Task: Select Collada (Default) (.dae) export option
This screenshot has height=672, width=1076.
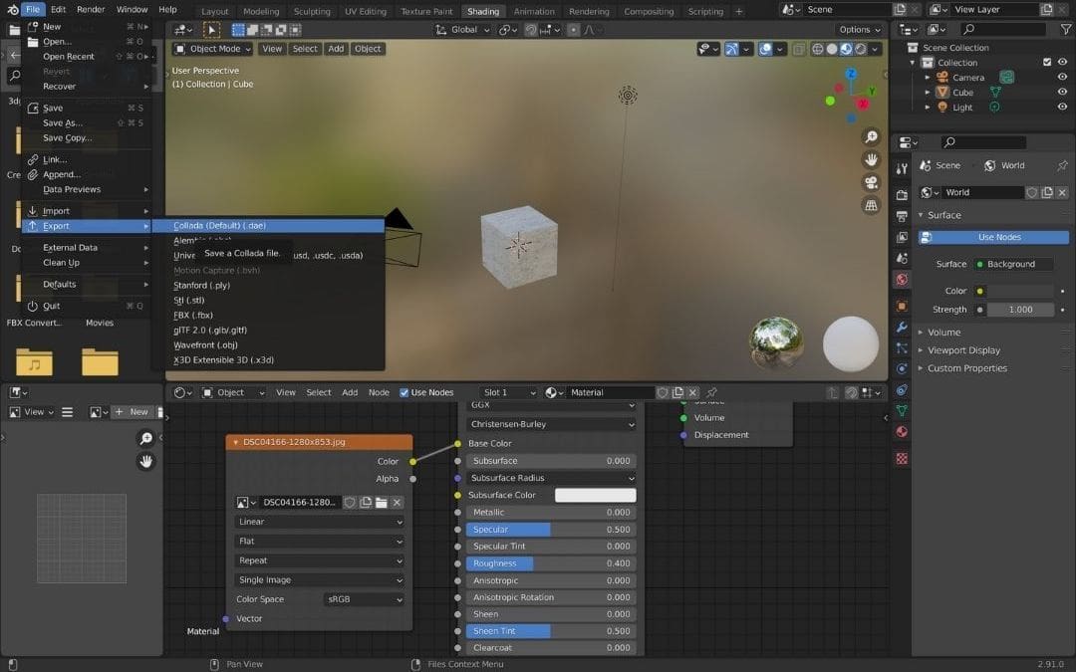Action: point(268,226)
